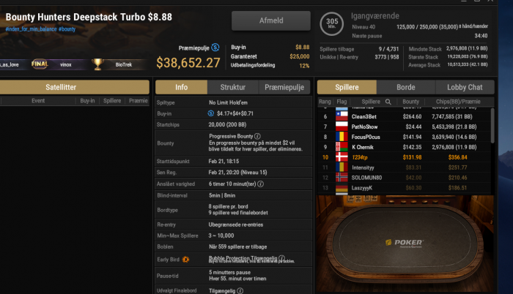Select player Clean3Bet row
Viewport: 513px width, 294px height.
pos(404,116)
